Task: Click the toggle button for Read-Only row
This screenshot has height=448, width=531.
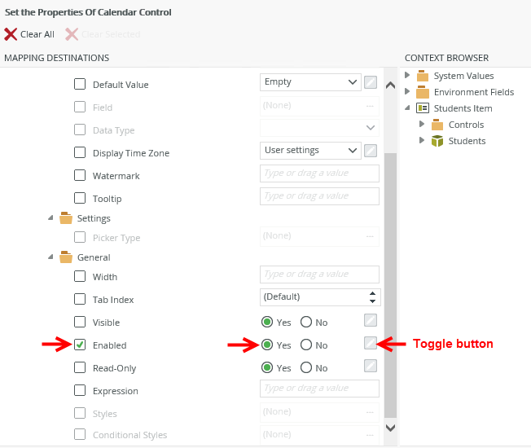Action: pos(371,366)
